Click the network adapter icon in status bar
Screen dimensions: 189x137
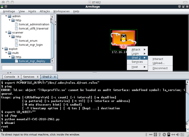click(x=173, y=134)
